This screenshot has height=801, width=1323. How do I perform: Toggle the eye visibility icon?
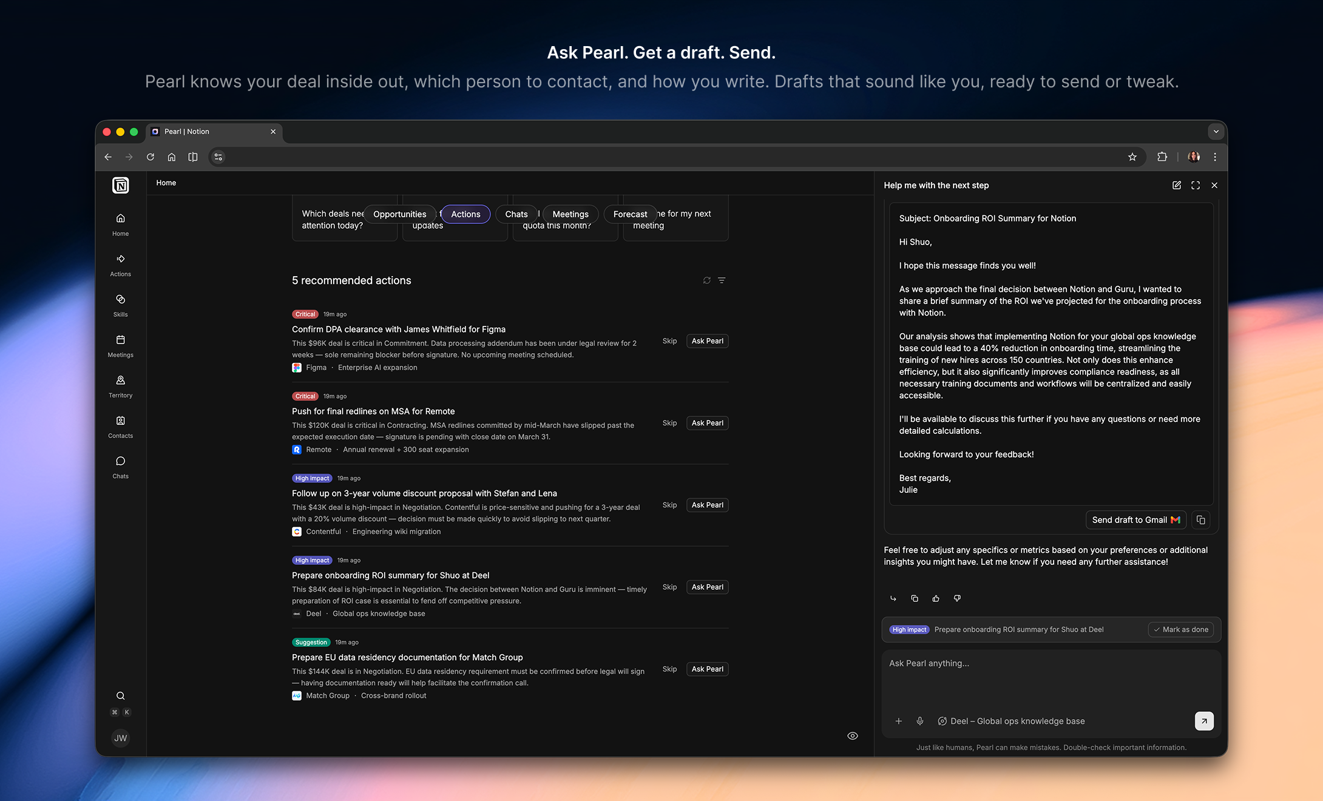[x=853, y=736]
